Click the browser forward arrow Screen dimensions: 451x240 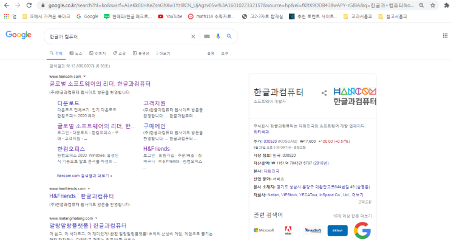[x=18, y=5]
